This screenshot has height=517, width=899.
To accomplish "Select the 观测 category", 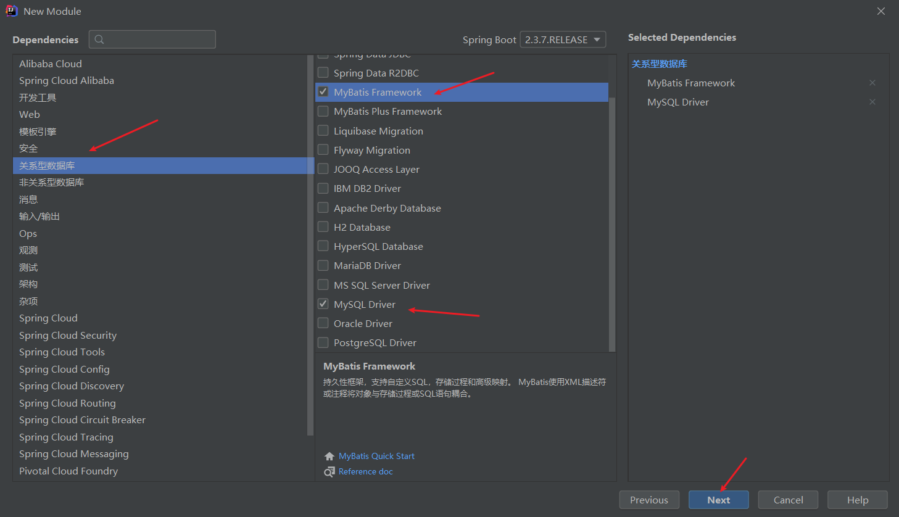I will click(160, 250).
